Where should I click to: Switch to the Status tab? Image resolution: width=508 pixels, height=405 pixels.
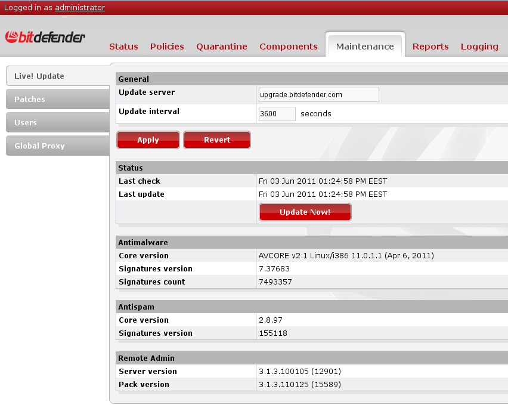pos(123,47)
